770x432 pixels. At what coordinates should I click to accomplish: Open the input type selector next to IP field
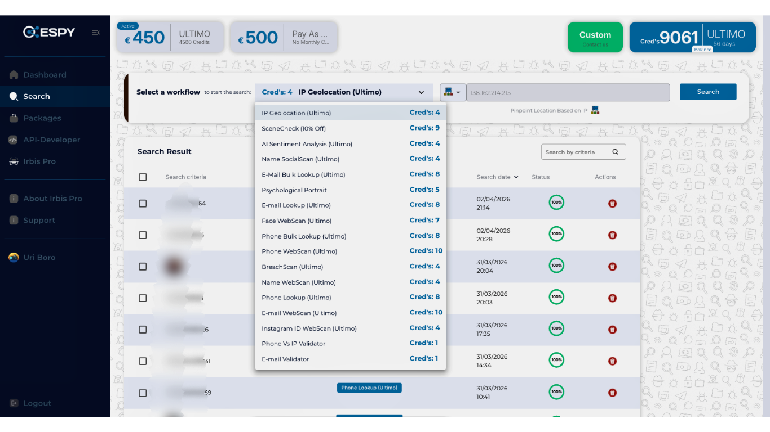click(x=453, y=92)
